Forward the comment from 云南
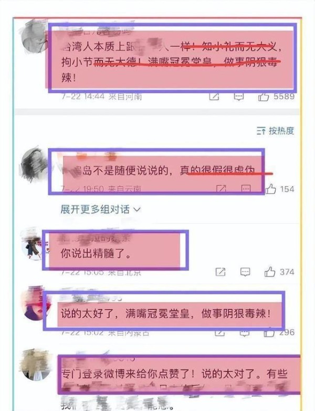 pos(221,189)
